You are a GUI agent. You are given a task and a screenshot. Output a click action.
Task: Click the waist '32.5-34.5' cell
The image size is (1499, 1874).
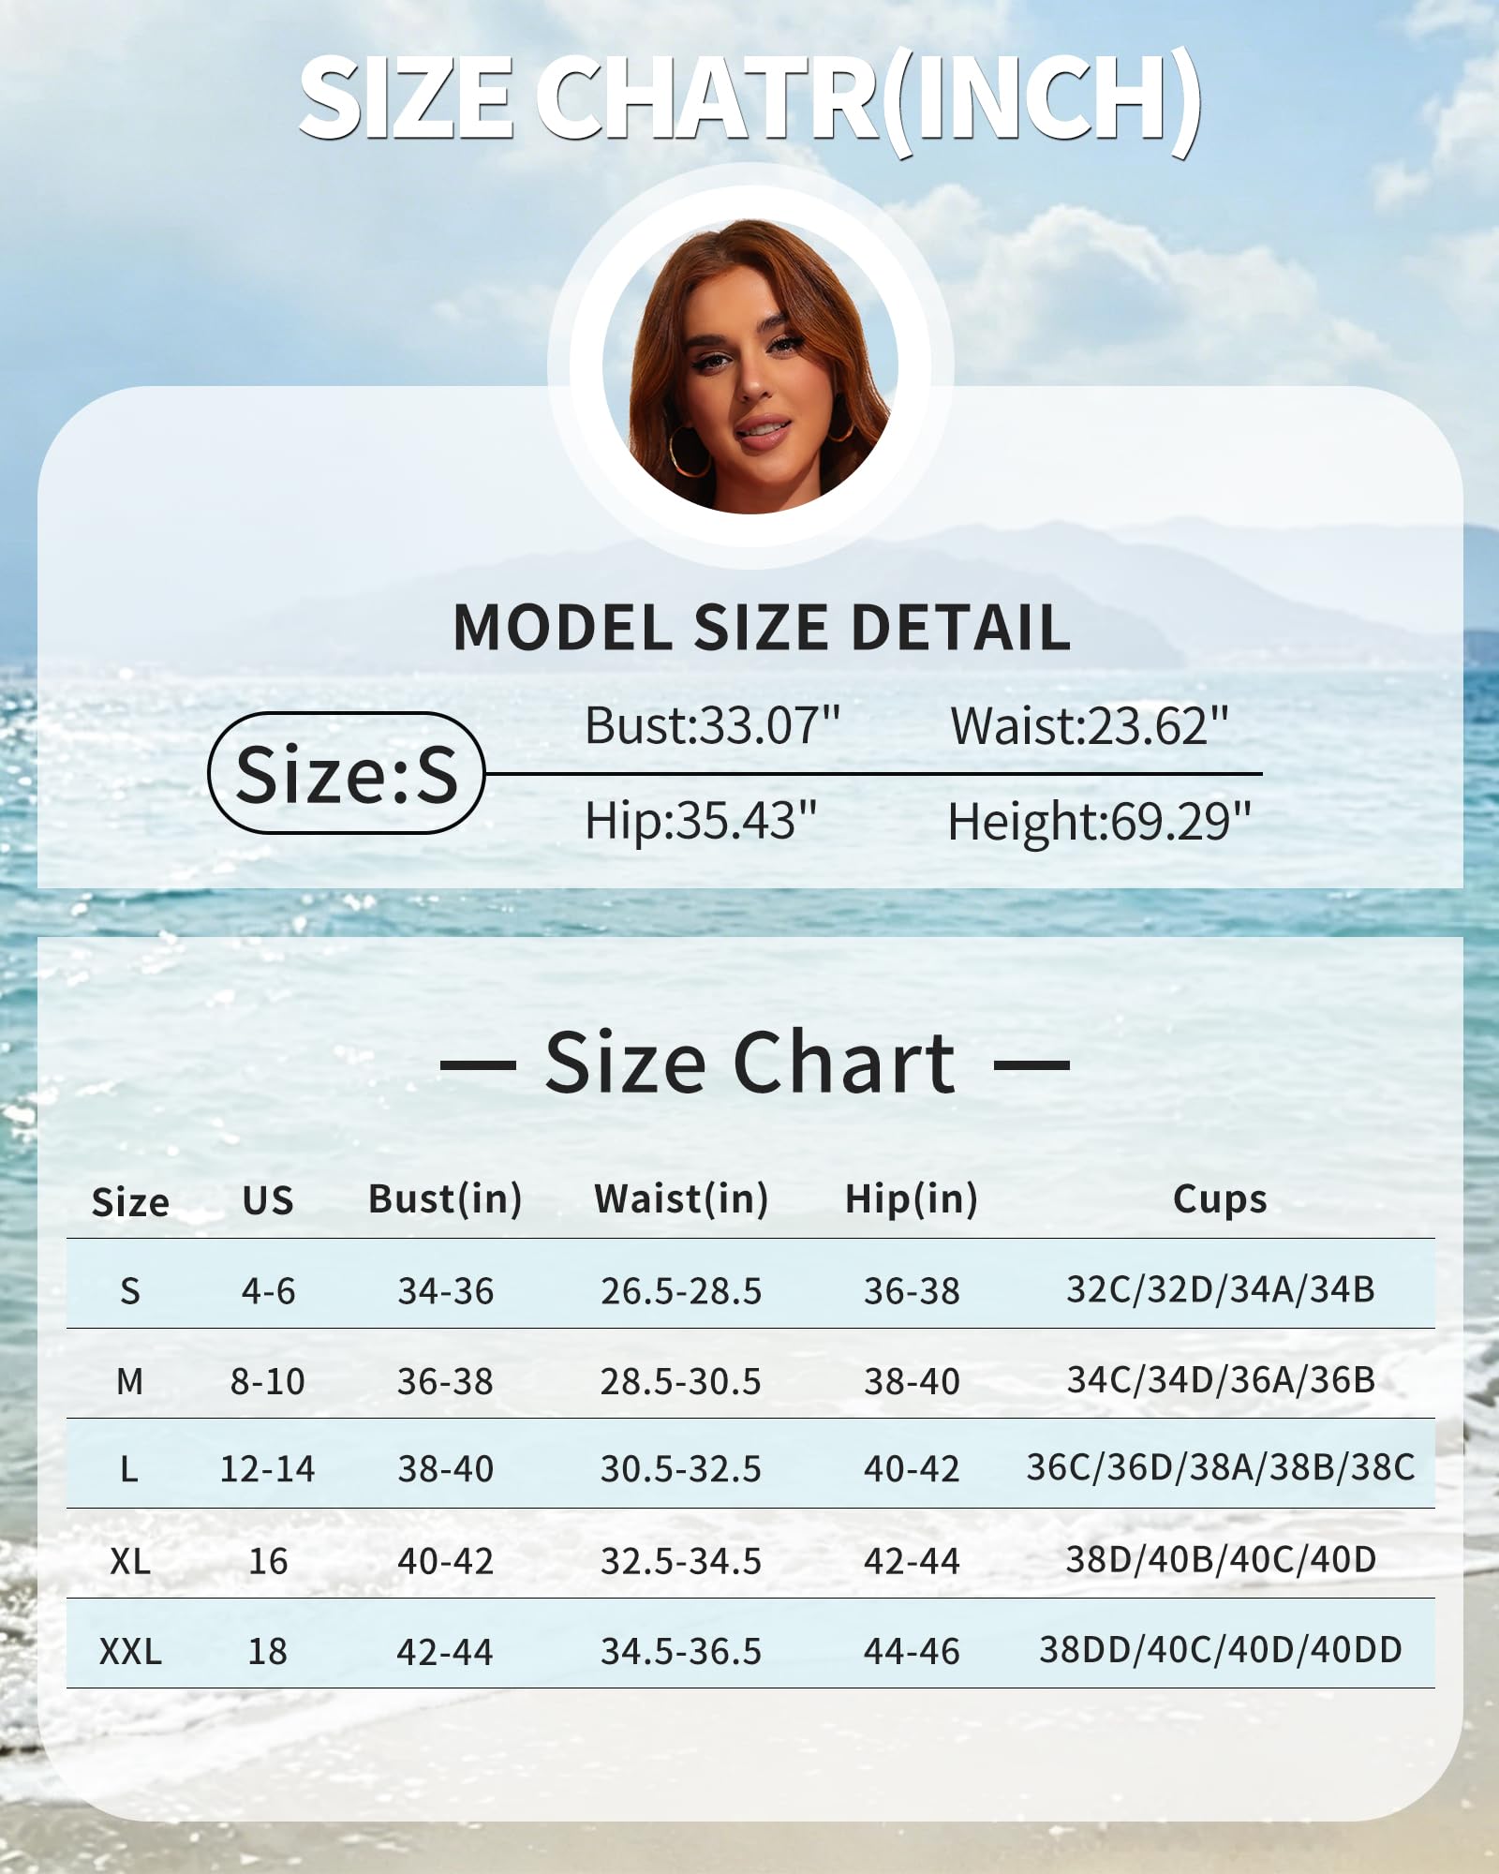point(681,1561)
